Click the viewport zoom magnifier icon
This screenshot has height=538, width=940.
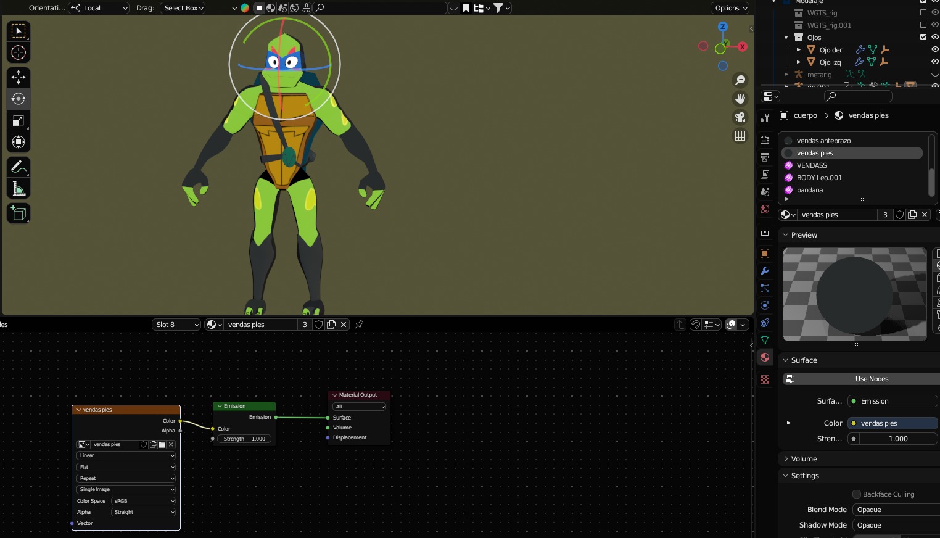click(x=740, y=80)
